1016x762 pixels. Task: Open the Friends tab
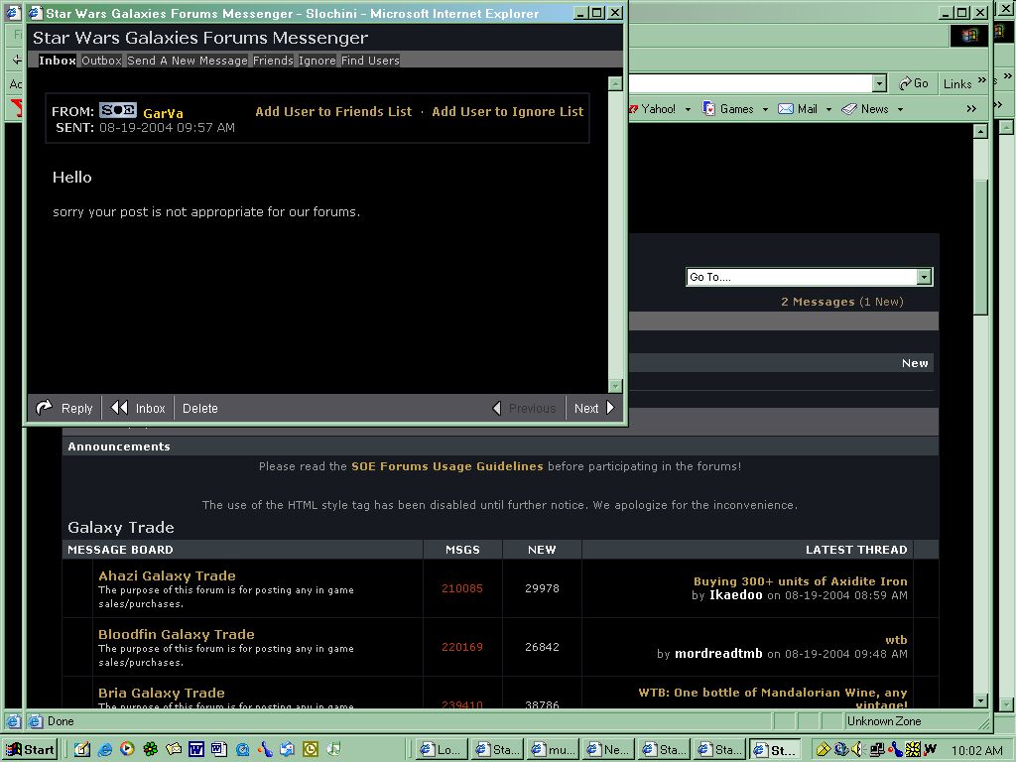[x=273, y=61]
